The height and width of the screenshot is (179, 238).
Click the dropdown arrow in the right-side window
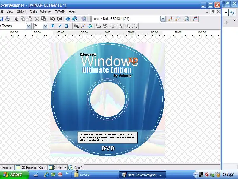click(x=226, y=13)
